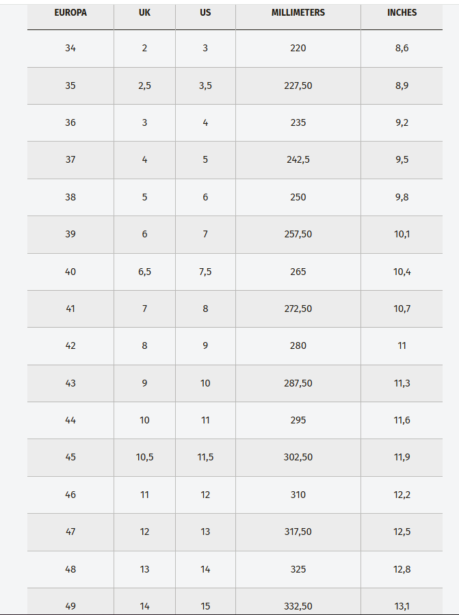459x615 pixels.
Task: Click the 310 millimeters cell
Action: tap(298, 495)
